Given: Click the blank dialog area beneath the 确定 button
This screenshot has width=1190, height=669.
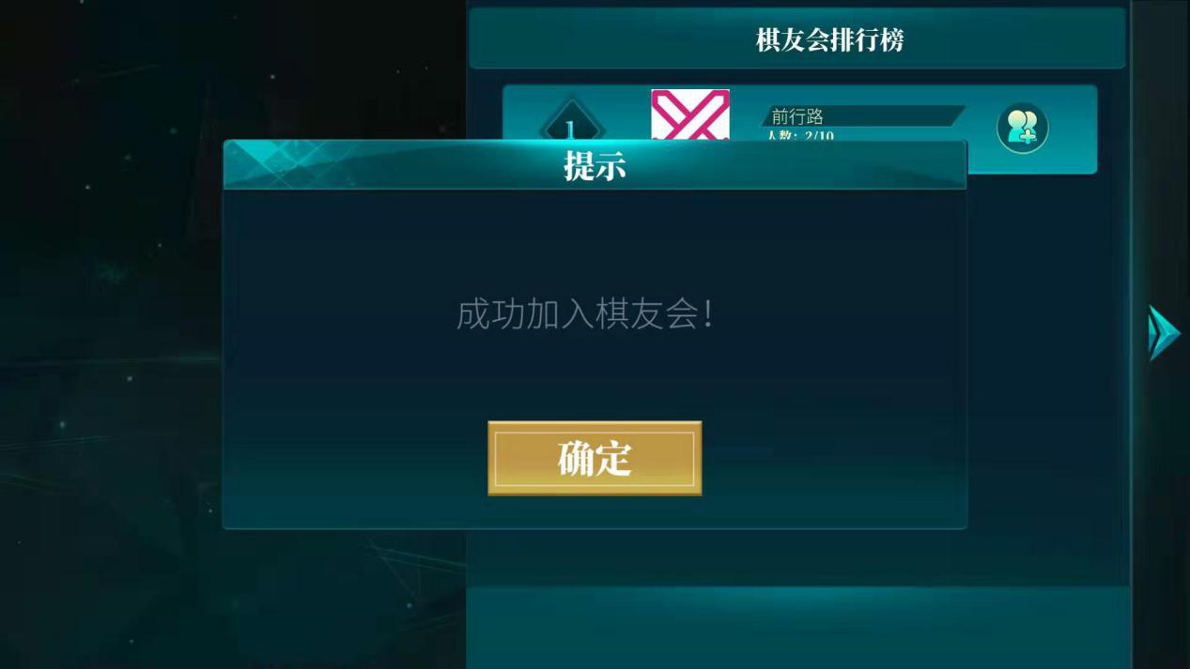Looking at the screenshot, I should click(595, 511).
